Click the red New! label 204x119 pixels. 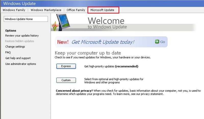point(63,42)
